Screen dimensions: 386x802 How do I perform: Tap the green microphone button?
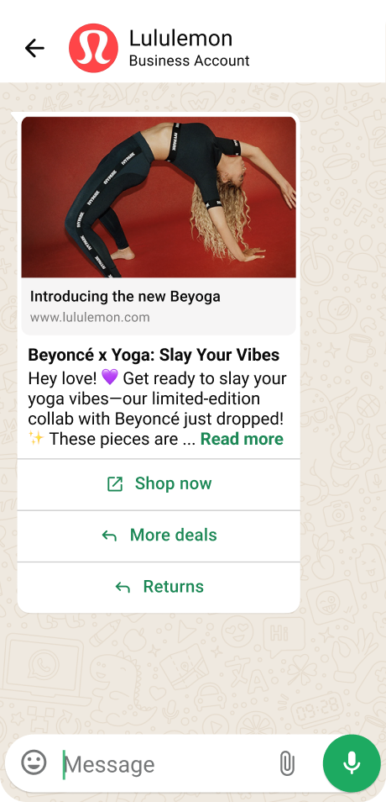pyautogui.click(x=352, y=763)
